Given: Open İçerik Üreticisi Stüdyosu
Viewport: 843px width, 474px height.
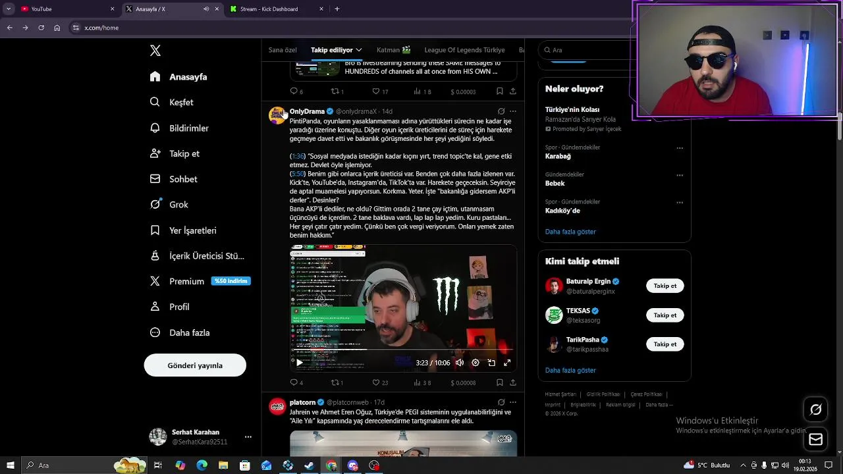Looking at the screenshot, I should coord(197,256).
